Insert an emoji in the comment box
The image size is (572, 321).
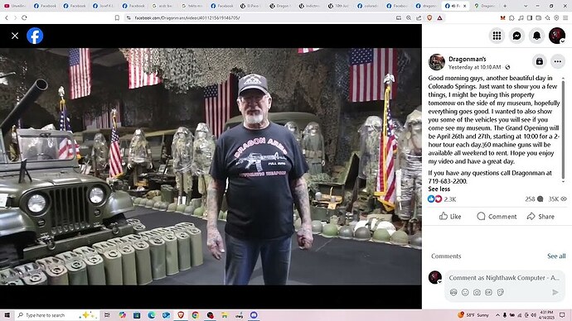pos(465,292)
